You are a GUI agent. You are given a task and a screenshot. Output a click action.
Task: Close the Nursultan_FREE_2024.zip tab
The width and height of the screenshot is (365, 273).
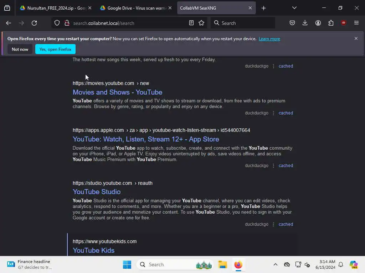90,8
